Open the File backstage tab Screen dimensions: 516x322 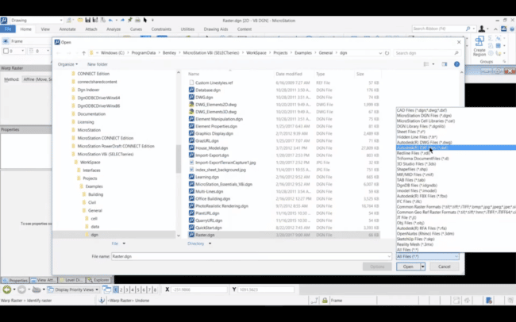(x=8, y=29)
